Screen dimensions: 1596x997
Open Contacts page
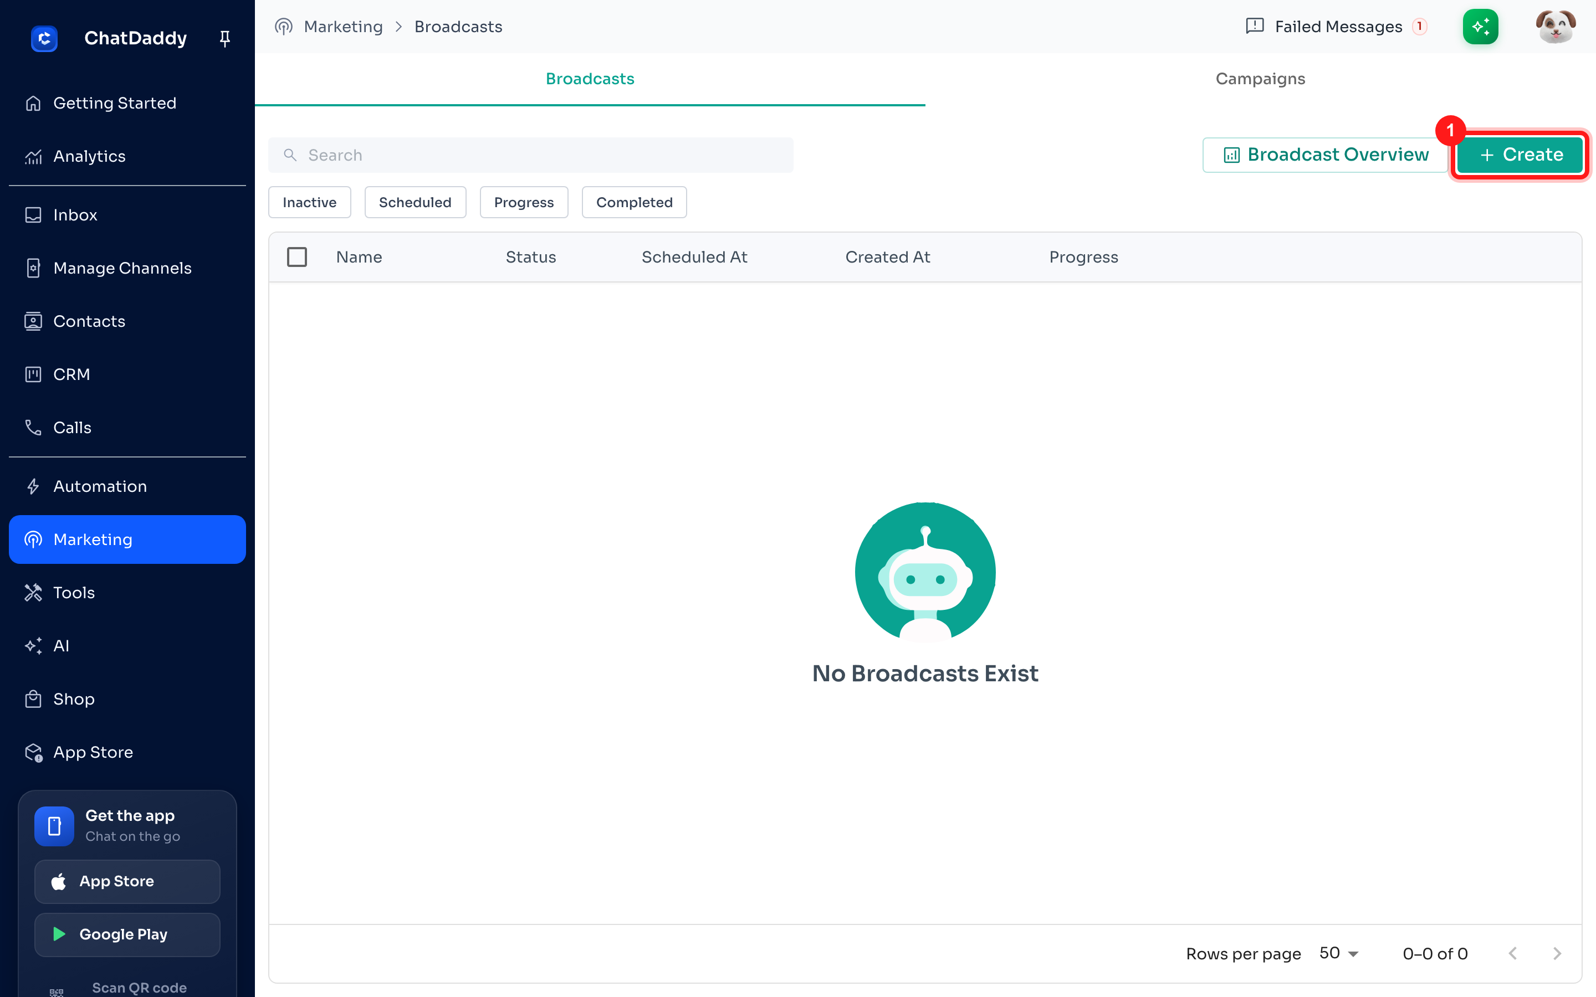tap(127, 321)
